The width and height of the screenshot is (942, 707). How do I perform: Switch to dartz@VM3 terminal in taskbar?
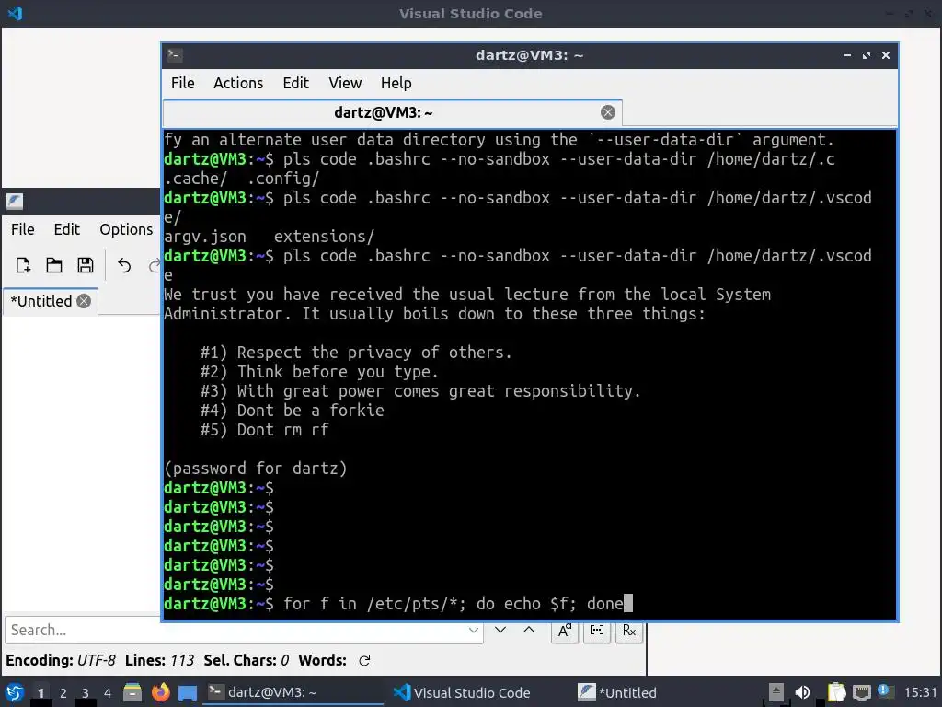click(x=293, y=692)
